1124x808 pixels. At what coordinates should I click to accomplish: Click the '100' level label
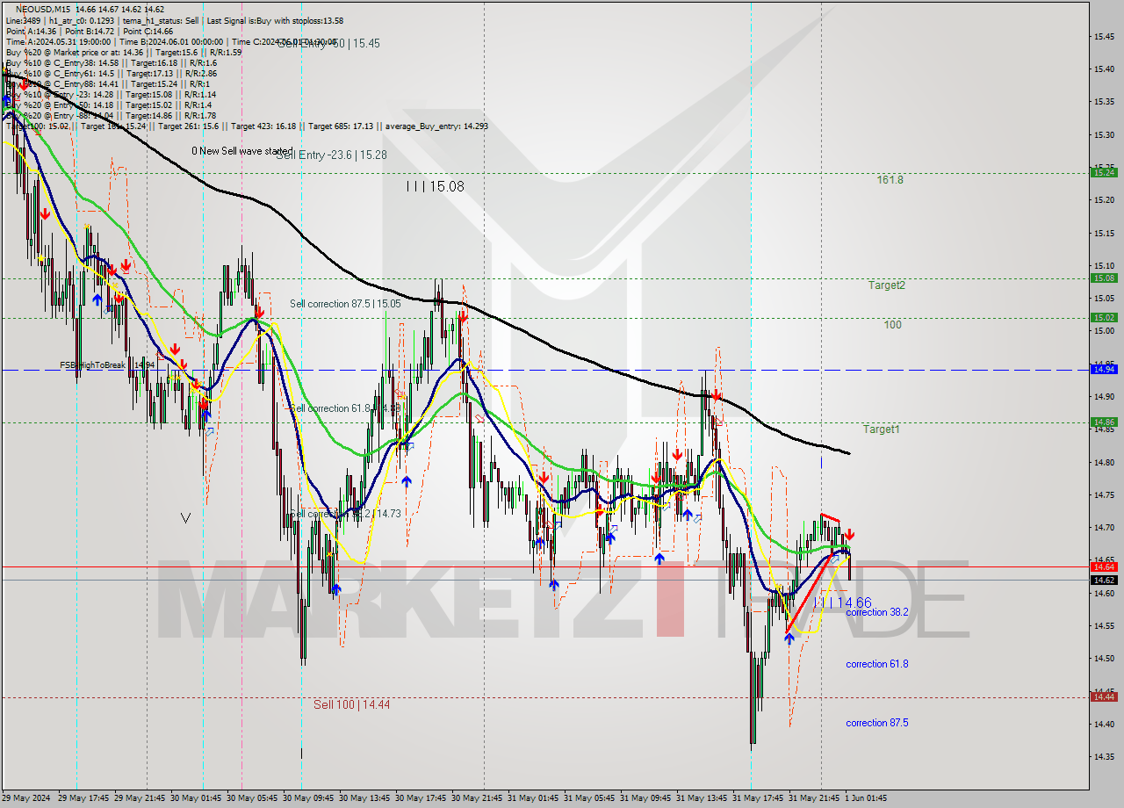point(892,325)
